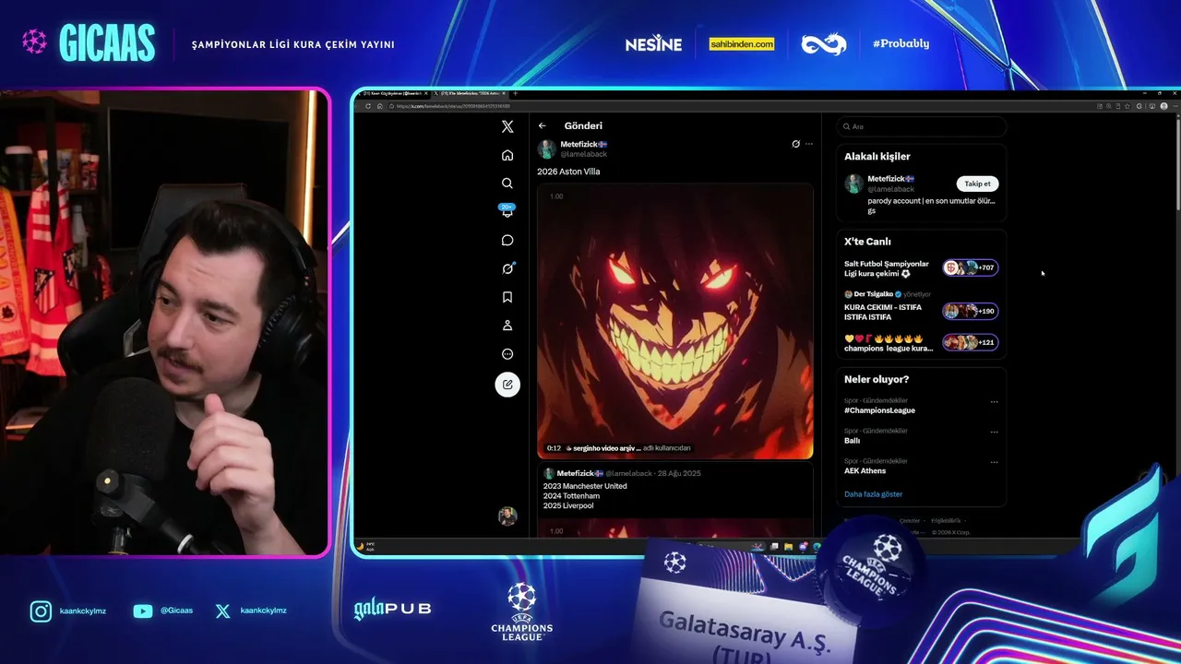Click the kaankckylmz Instagram handle text

click(x=81, y=611)
